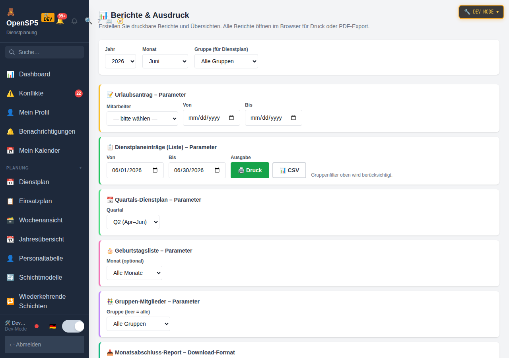Click the Dienstplan calendar icon

[x=10, y=182]
